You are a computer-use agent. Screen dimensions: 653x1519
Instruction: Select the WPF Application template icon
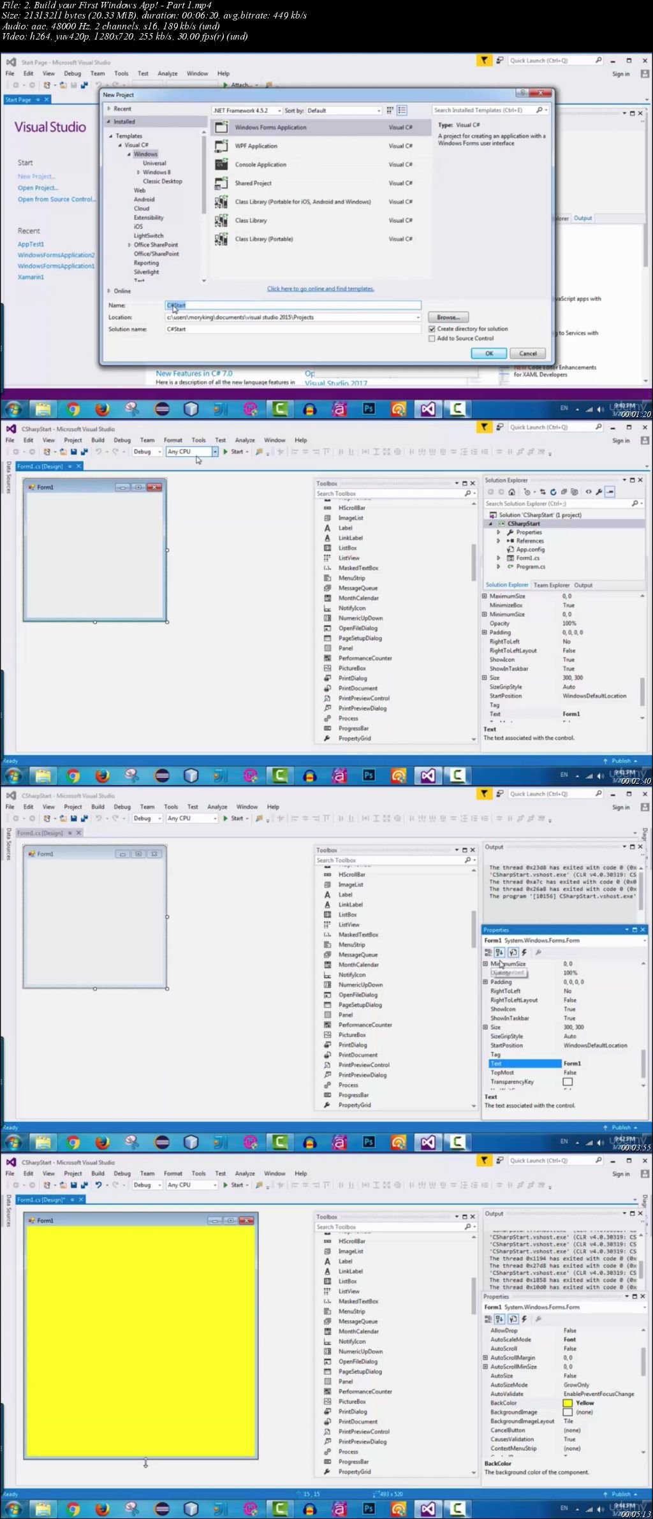click(x=221, y=146)
